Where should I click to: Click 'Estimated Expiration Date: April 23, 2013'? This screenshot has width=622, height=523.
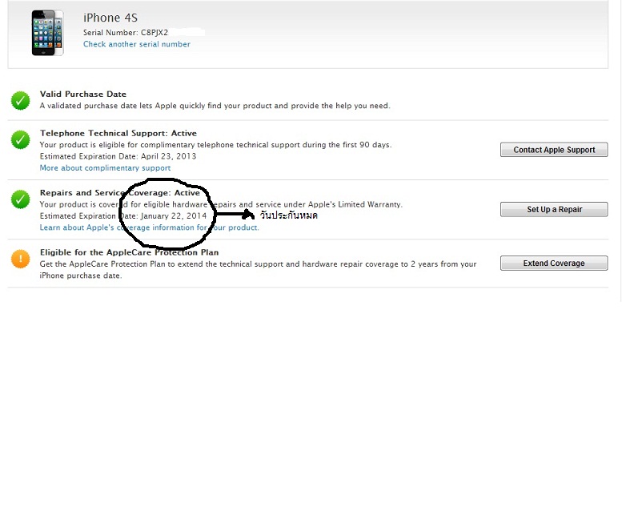pos(118,156)
